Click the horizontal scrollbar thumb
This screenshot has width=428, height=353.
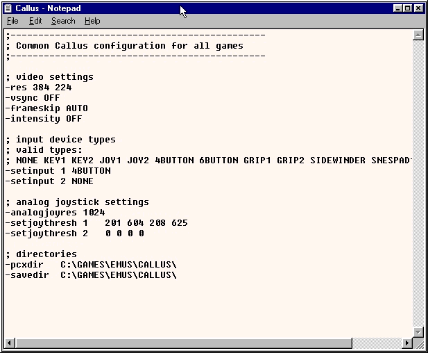point(183,343)
